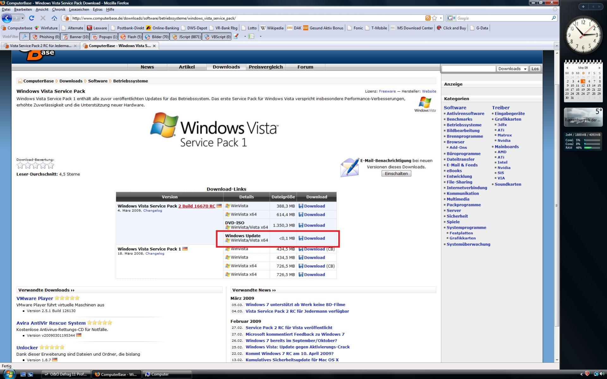607x379 pixels.
Task: Switch to O&O Defrag 11 taskbar button
Action: (x=66, y=374)
